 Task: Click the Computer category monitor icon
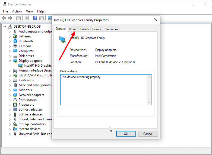[15, 51]
